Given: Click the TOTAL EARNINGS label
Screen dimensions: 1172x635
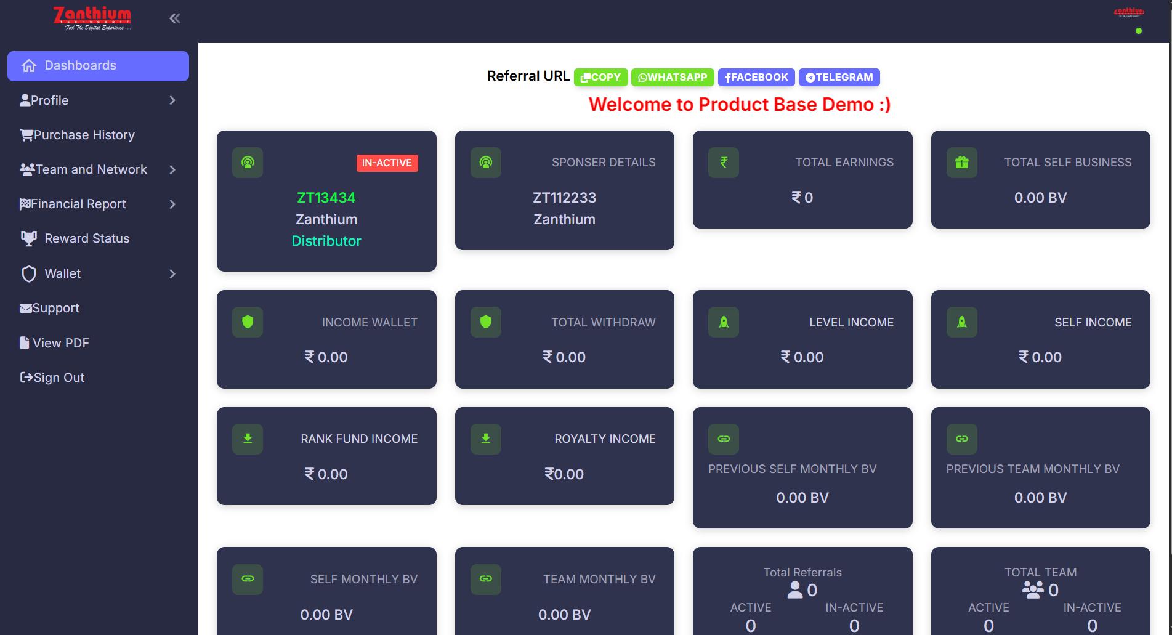Looking at the screenshot, I should [x=844, y=163].
